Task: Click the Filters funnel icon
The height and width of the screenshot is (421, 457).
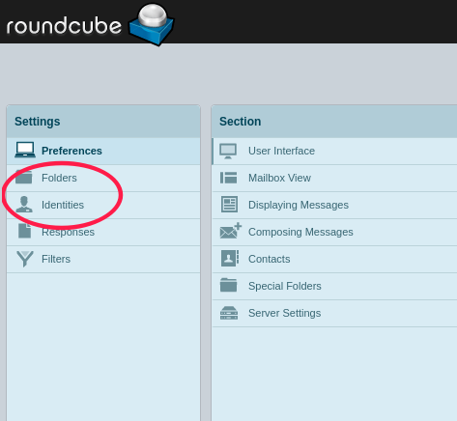Action: coord(25,259)
